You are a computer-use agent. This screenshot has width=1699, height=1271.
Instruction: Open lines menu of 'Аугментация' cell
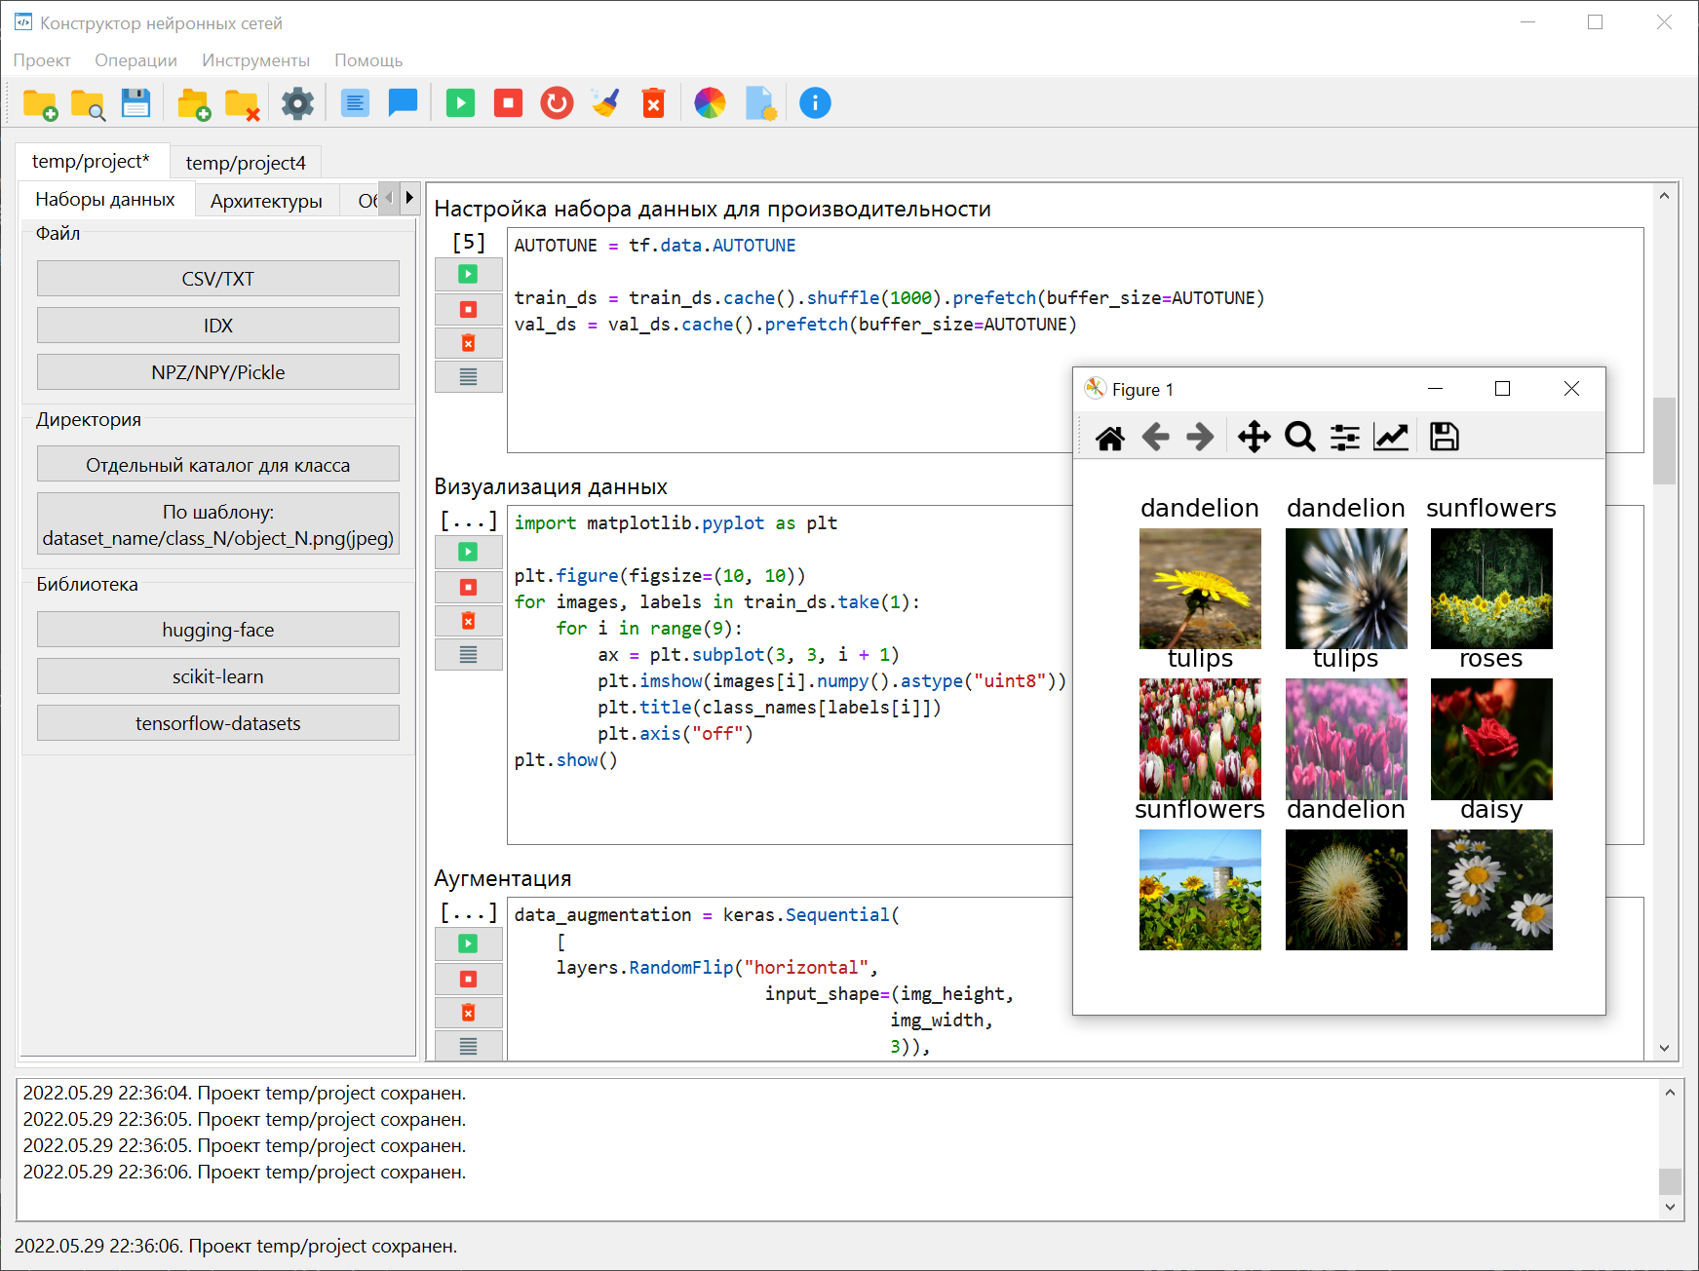click(x=468, y=1046)
